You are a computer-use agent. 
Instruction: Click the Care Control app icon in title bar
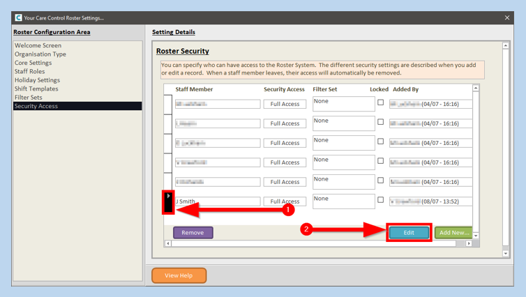coord(18,17)
